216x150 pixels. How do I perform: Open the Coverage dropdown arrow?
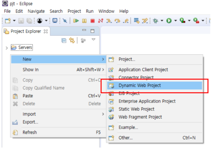[189, 21]
